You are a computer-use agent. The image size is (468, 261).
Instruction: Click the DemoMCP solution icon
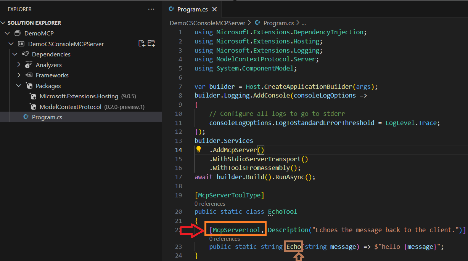tap(18, 34)
